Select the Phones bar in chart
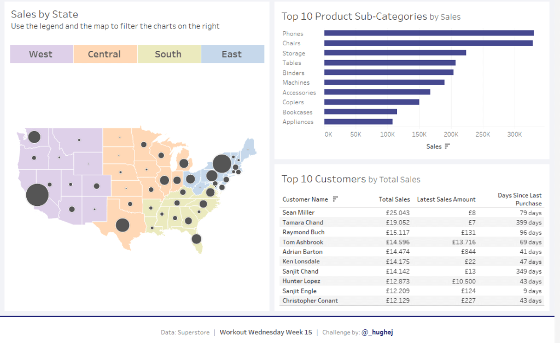The image size is (560, 343). point(429,33)
